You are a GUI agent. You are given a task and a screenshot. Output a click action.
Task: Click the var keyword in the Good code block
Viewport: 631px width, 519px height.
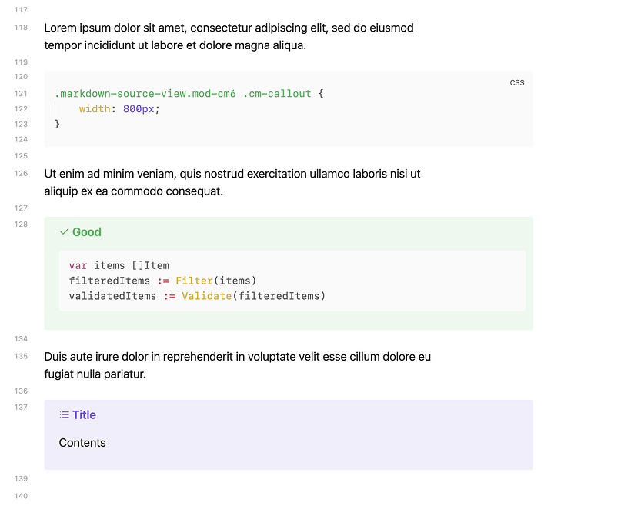click(x=77, y=265)
